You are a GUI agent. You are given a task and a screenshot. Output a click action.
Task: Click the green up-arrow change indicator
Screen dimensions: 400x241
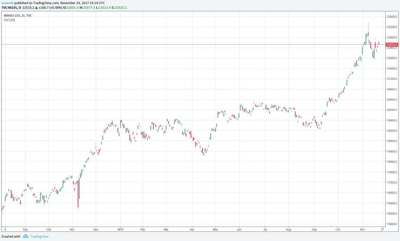(37, 8)
